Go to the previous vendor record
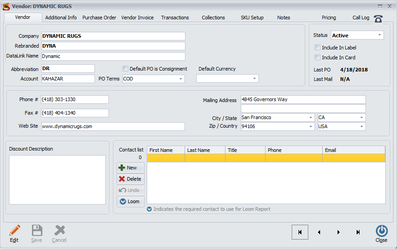This screenshot has height=249, width=397. (319, 232)
